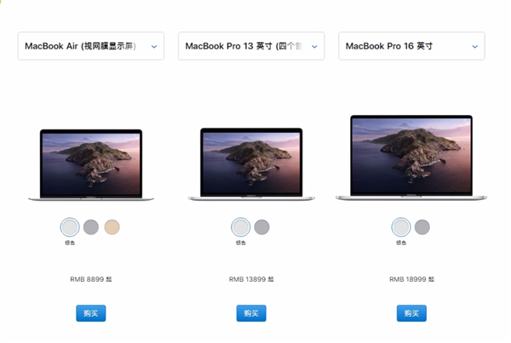Select space gray color for MacBook Pro 16
Viewport: 511px width, 343px height.
422,227
